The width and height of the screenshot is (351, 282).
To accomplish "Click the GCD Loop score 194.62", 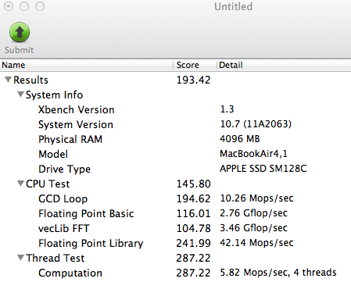I will [x=193, y=198].
